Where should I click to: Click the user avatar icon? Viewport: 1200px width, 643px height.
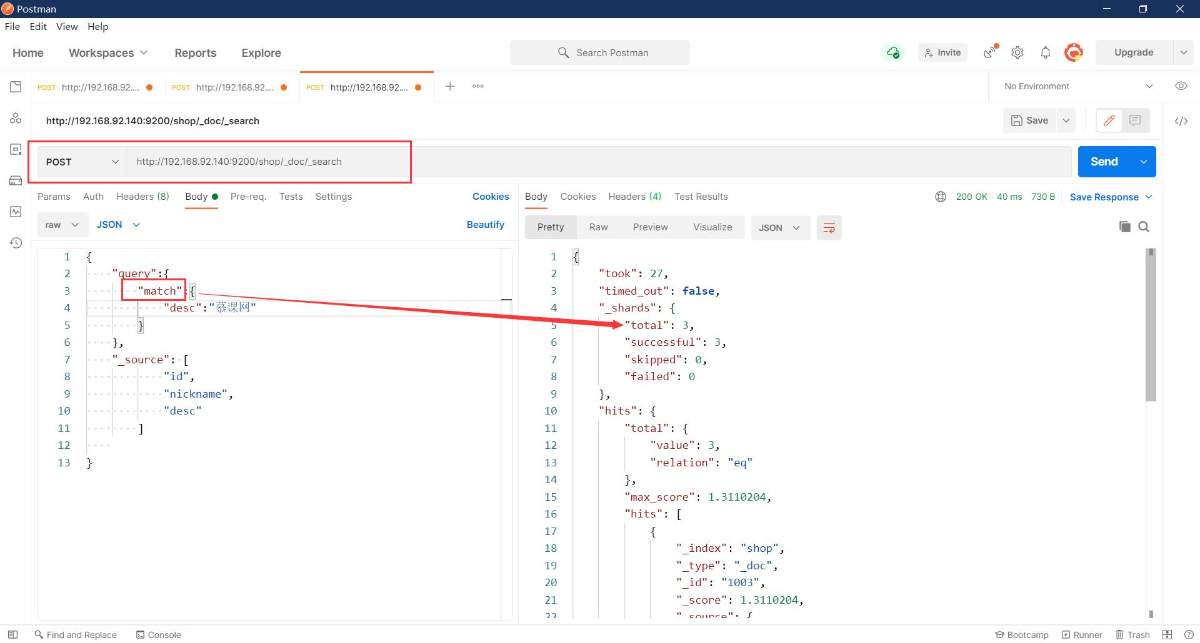coord(1074,52)
